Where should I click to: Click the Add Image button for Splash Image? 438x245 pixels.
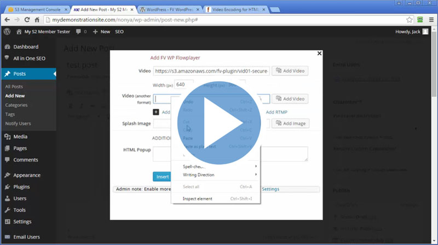(290, 124)
